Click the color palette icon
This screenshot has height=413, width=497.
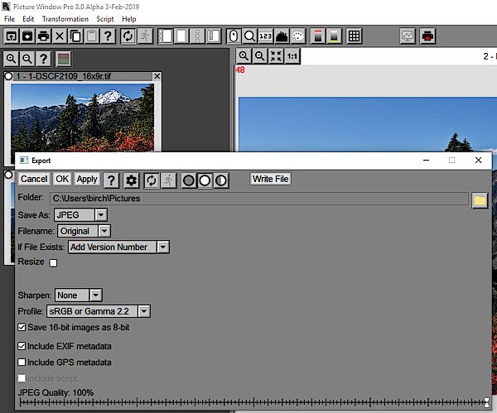[x=298, y=36]
